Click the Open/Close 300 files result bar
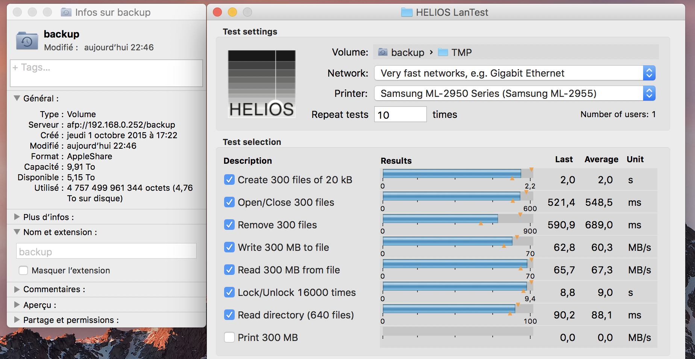 click(x=458, y=196)
